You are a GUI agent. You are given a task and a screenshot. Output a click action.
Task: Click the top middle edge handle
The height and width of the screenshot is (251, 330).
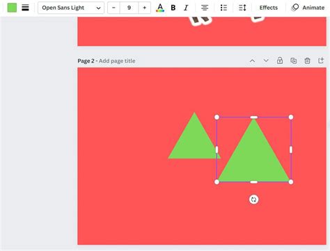click(254, 118)
